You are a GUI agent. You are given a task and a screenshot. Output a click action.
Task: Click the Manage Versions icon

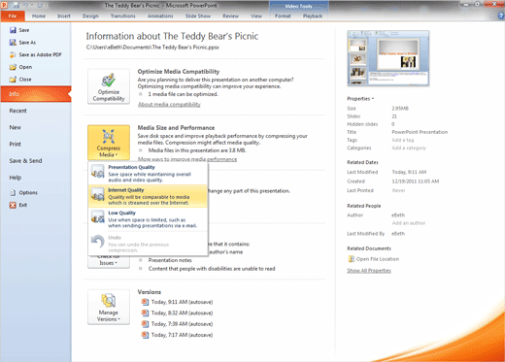pyautogui.click(x=109, y=301)
